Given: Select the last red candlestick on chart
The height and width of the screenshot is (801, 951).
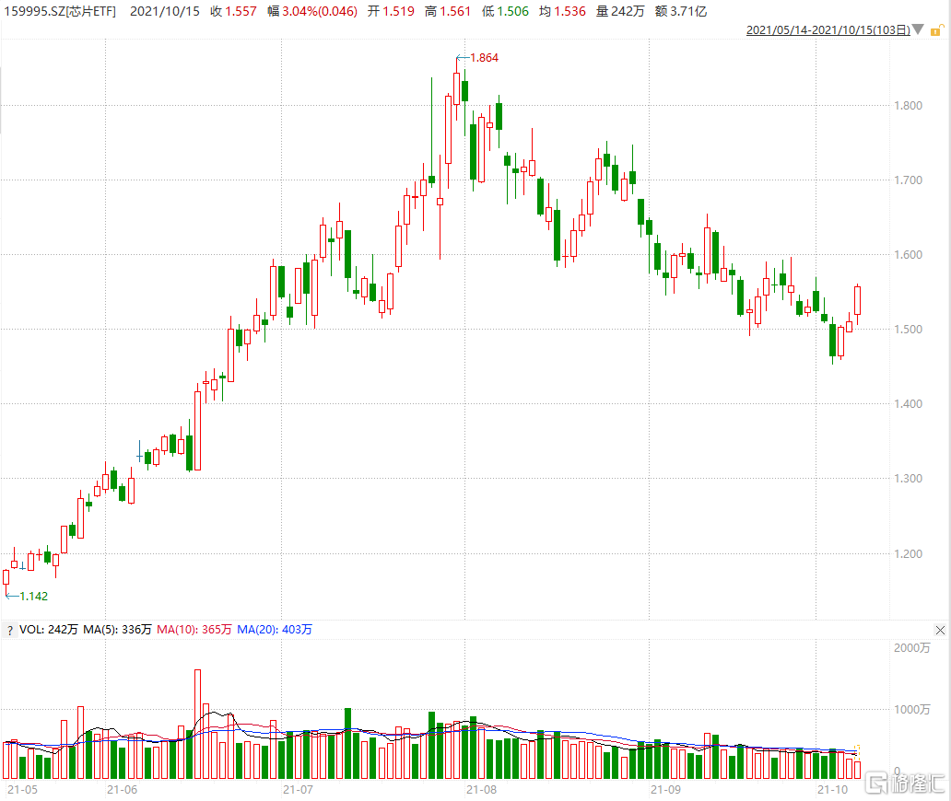Looking at the screenshot, I should pos(858,300).
